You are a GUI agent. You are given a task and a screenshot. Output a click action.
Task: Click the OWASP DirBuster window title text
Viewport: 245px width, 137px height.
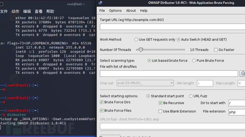point(191,3)
